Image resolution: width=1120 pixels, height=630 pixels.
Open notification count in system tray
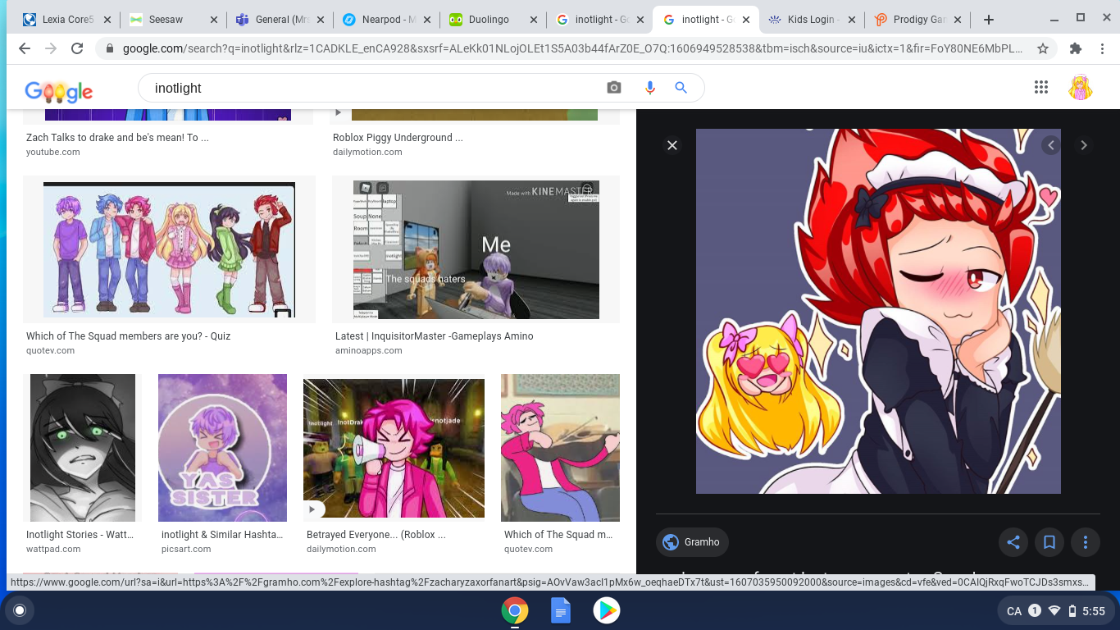tap(1035, 610)
